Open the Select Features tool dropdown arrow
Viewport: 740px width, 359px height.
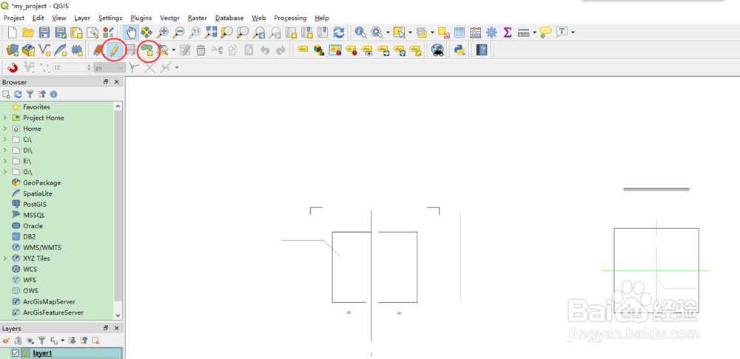(410, 32)
